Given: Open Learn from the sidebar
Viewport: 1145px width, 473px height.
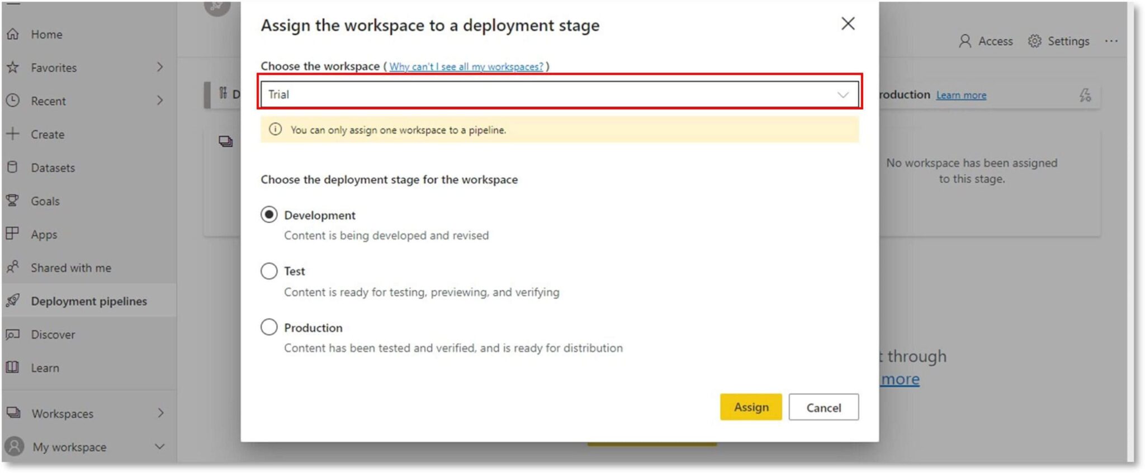Looking at the screenshot, I should click(45, 368).
